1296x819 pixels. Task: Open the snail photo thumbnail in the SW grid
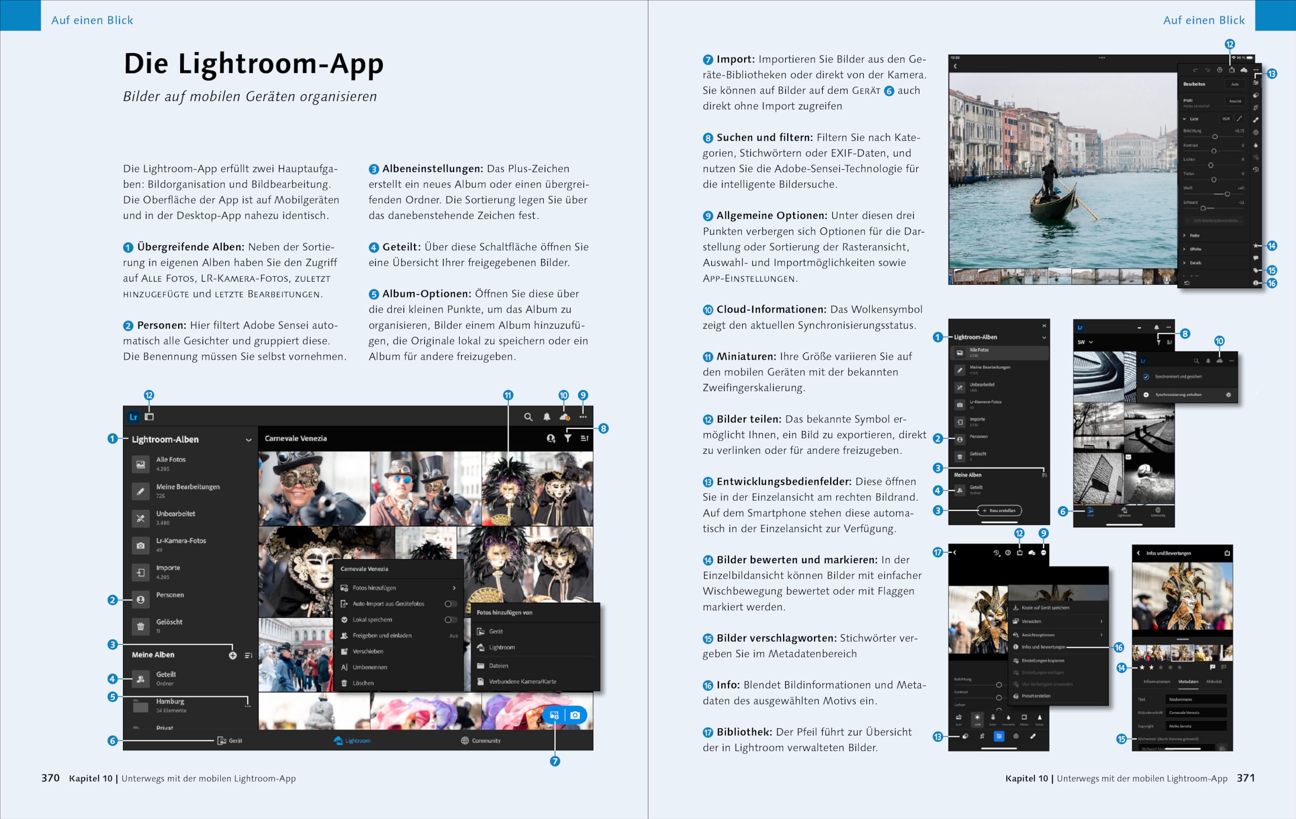pos(1150,478)
